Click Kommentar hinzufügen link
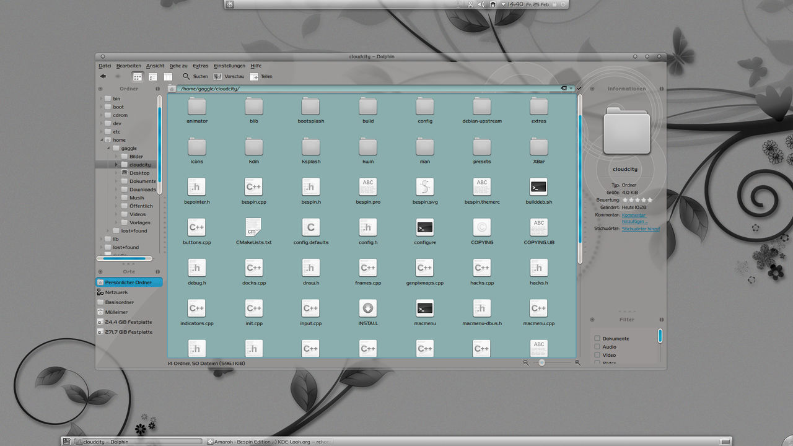 (635, 218)
